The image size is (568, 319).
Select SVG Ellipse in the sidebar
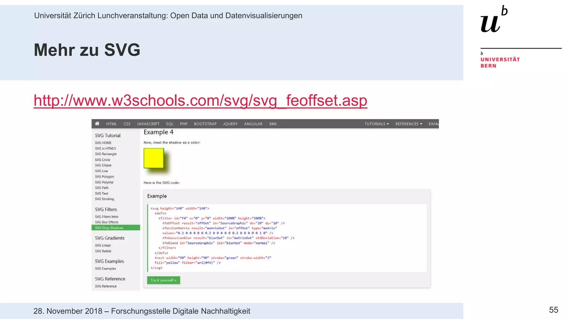103,165
